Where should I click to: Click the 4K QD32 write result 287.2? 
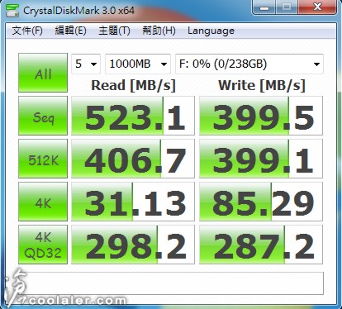[x=261, y=245]
